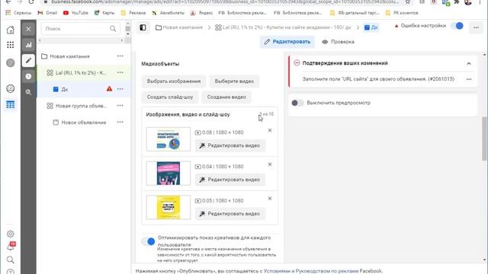The height and width of the screenshot is (274, 488).
Task: Select Новая кампания in the tree
Action: pyautogui.click(x=69, y=56)
